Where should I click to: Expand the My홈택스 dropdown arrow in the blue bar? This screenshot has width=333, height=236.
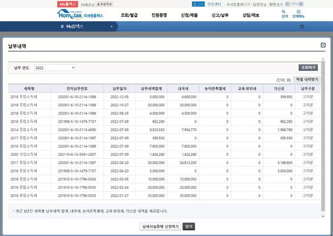(x=111, y=27)
